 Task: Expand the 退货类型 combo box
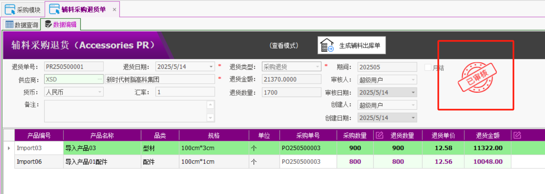pos(317,67)
